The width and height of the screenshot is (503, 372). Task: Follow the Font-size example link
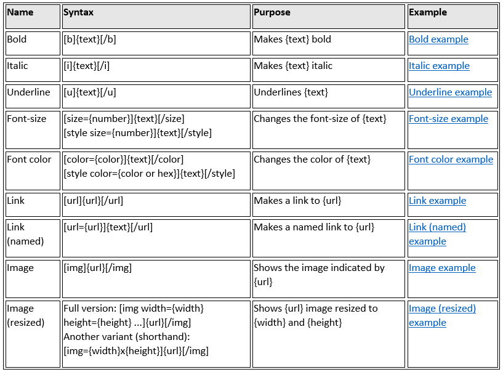coord(448,119)
